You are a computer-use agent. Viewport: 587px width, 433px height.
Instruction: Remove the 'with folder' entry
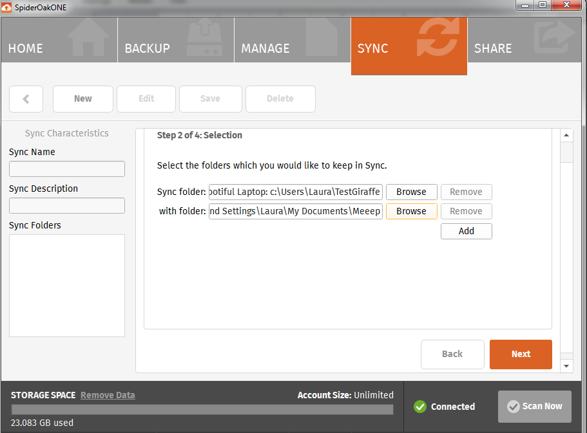click(467, 211)
